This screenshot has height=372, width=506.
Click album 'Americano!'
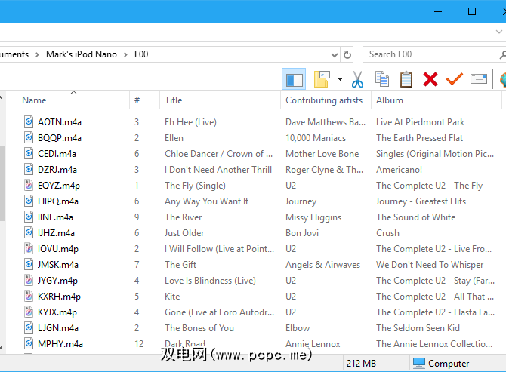(x=400, y=170)
